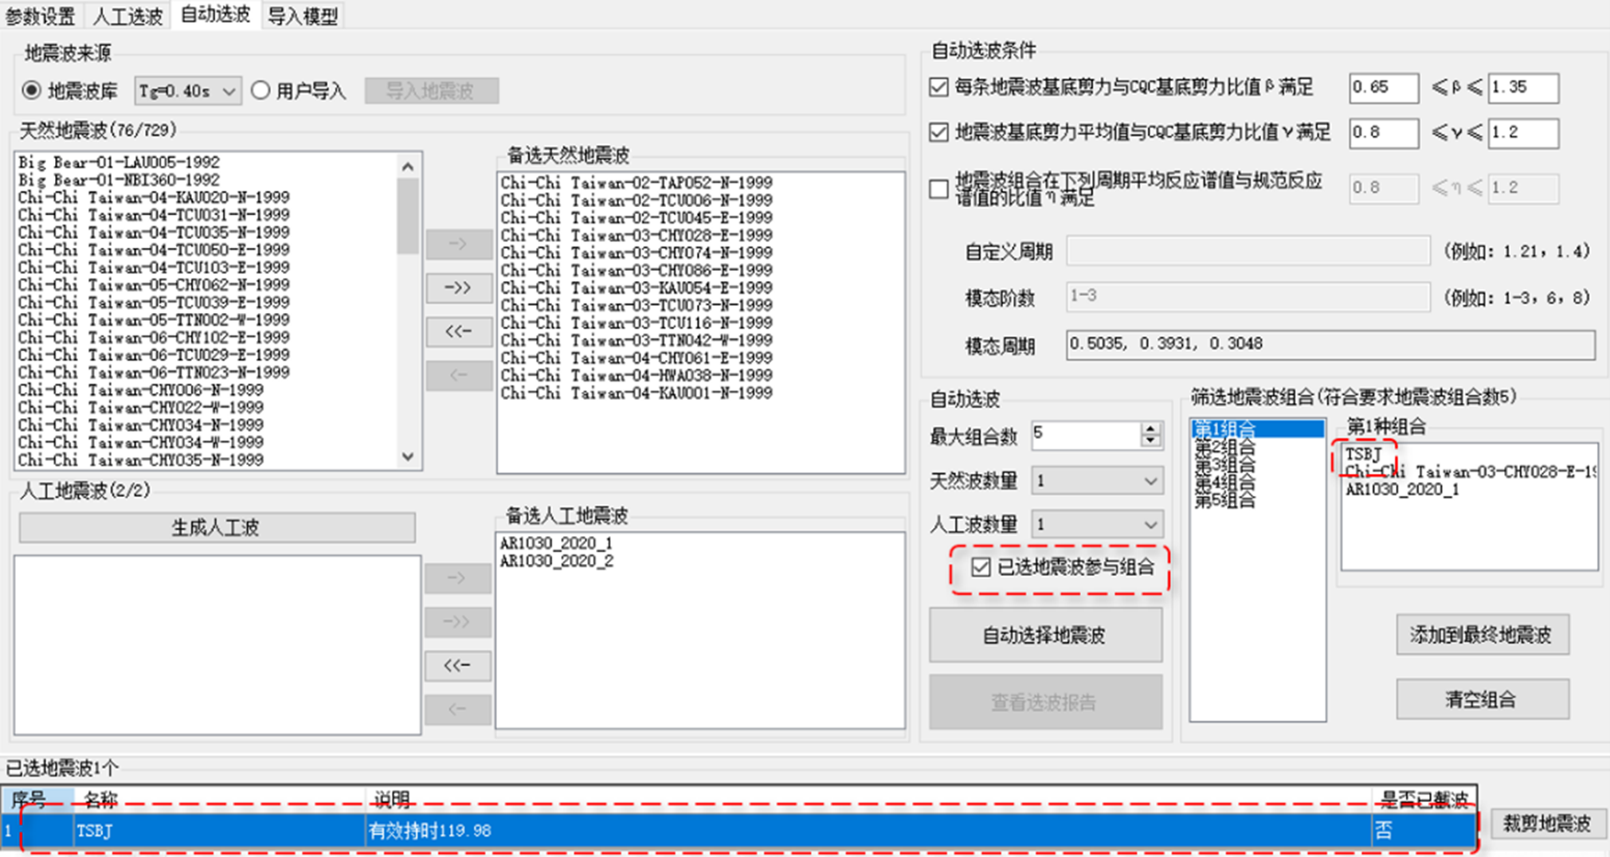
Task: Uncheck the β base shear ratio condition
Action: [x=939, y=87]
